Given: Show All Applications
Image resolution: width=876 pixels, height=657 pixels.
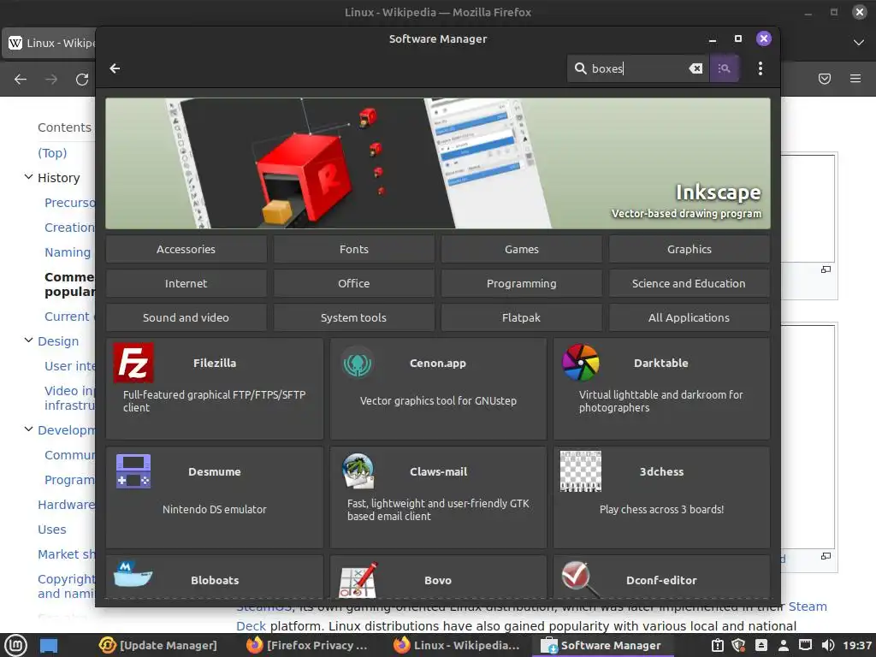Looking at the screenshot, I should [689, 317].
